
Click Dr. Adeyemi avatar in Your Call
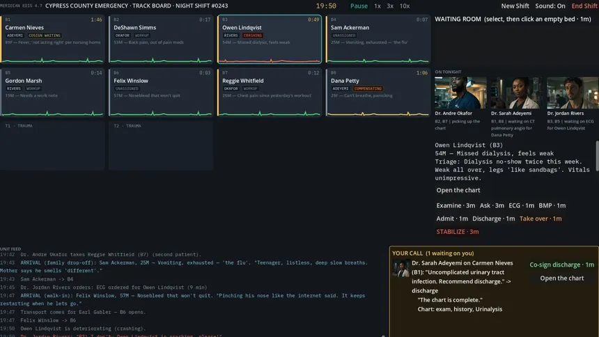click(400, 268)
